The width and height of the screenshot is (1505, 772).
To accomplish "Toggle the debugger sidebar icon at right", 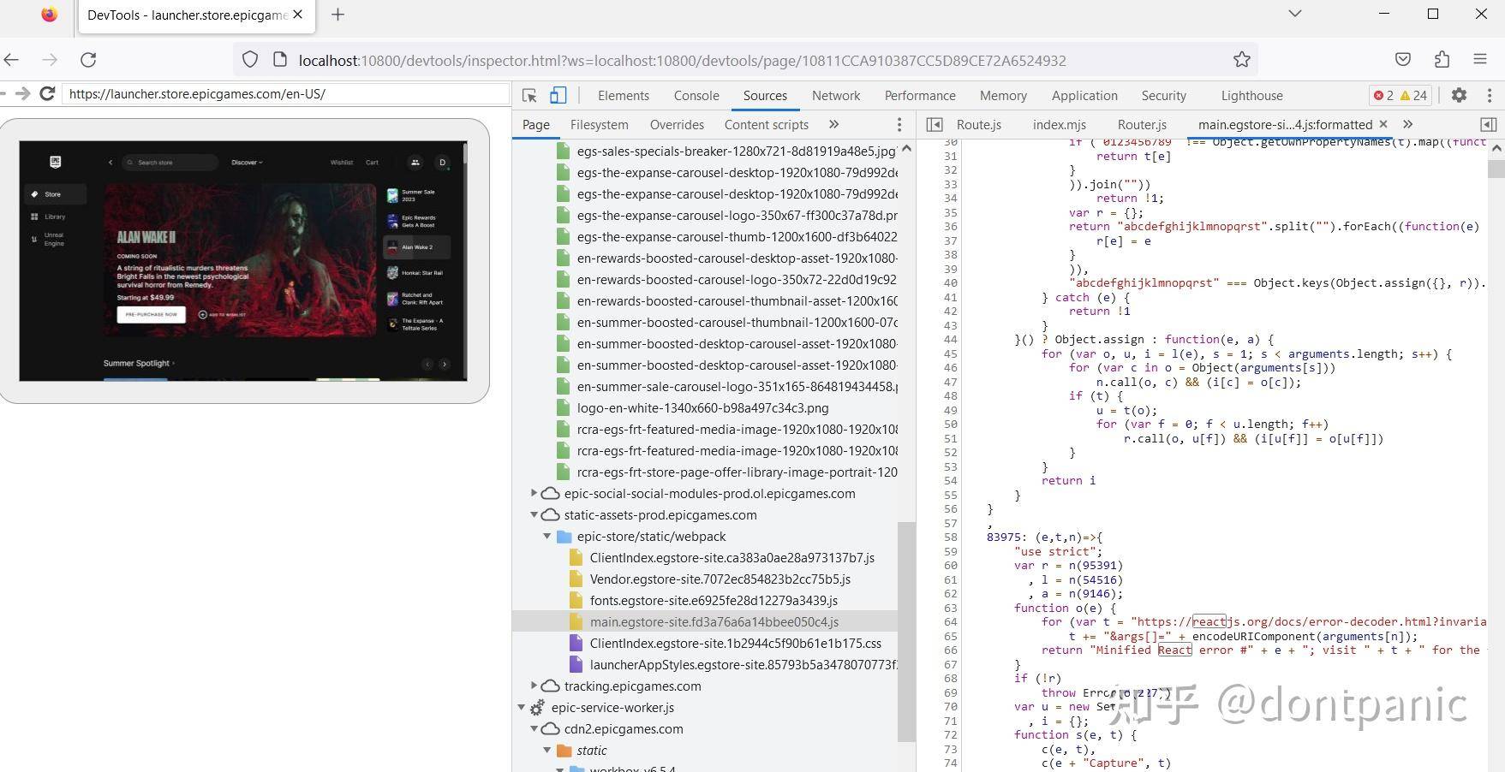I will click(1489, 125).
